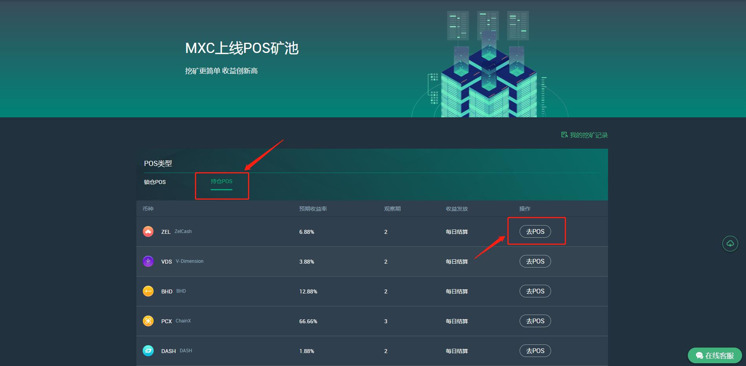The image size is (746, 366).
Task: Click the 66.66% yield value
Action: click(x=308, y=321)
